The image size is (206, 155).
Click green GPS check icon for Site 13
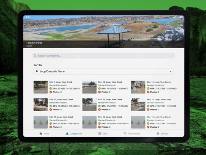(x=99, y=106)
